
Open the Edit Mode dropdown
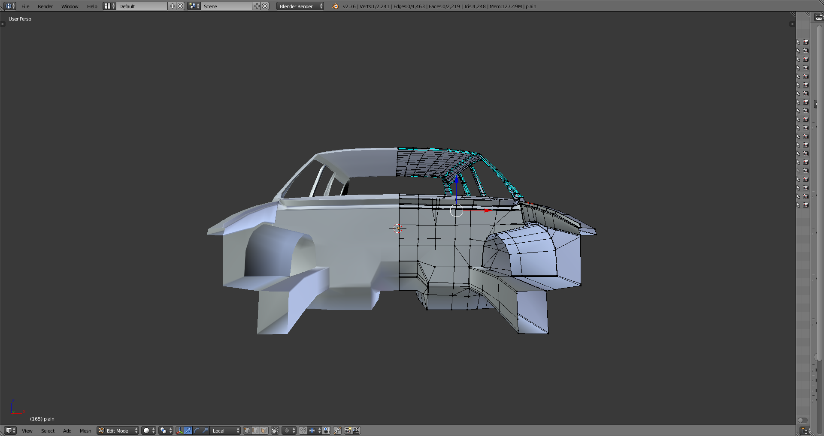pos(118,430)
